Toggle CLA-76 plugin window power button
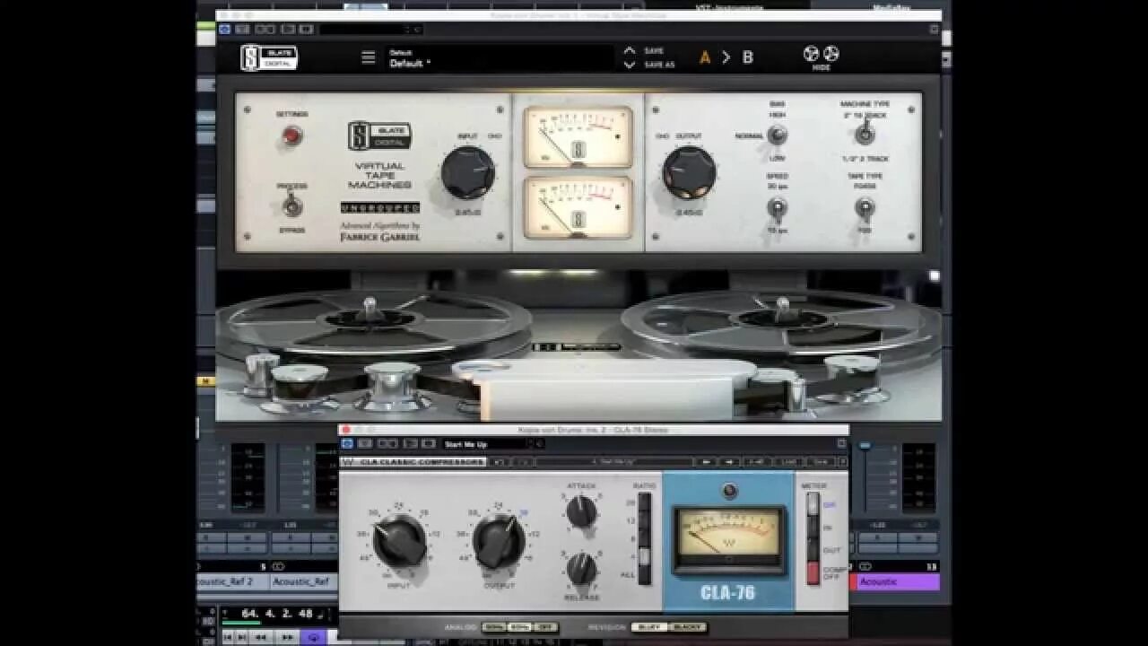 (x=345, y=443)
